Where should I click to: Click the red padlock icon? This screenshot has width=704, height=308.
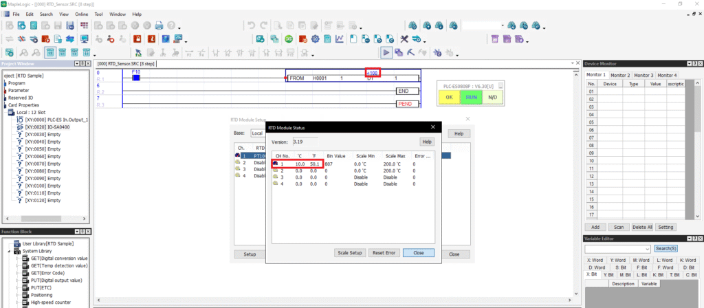click(x=137, y=38)
